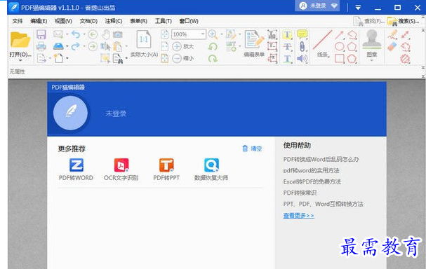The image size is (426, 269).
Task: Click Zoom In (放大) plus icon
Action: click(177, 46)
